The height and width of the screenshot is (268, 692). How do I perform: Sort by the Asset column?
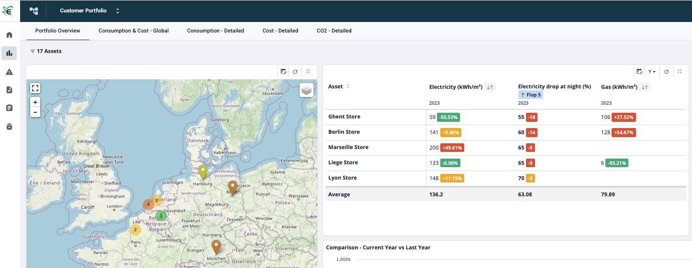coord(348,86)
